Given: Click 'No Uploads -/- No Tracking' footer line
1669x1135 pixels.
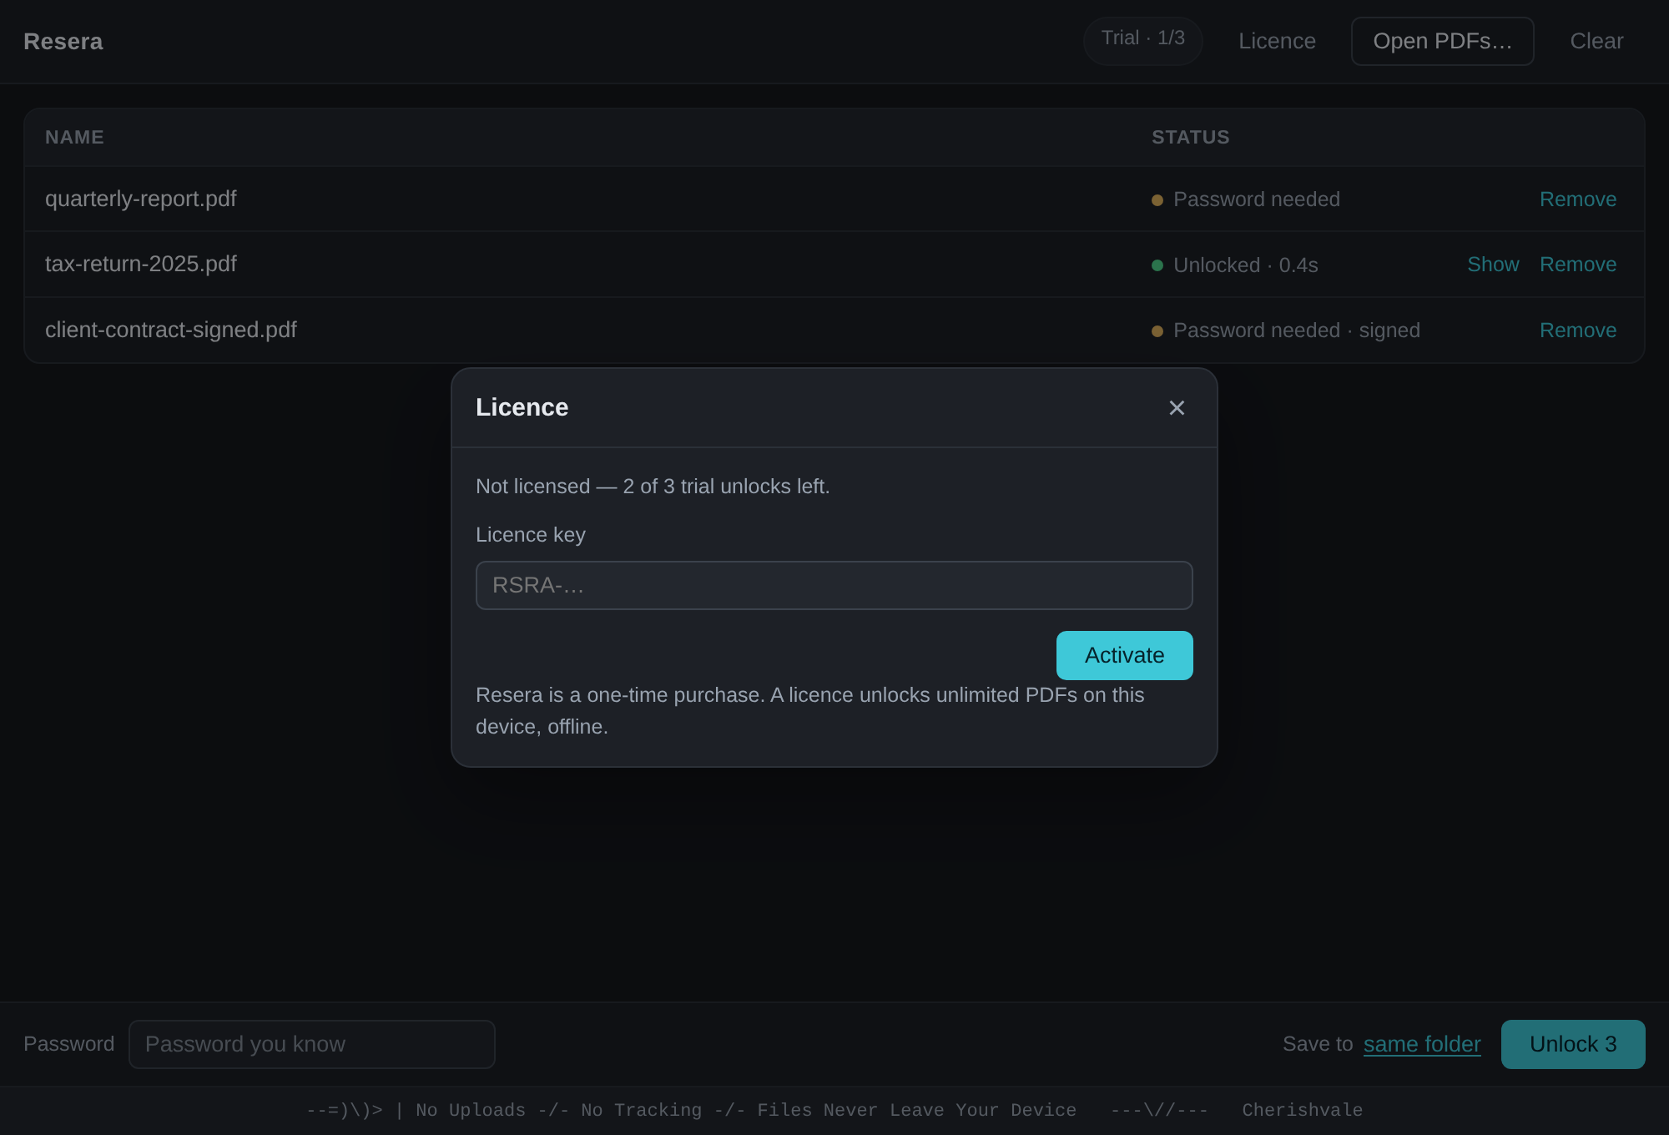Looking at the screenshot, I should pos(559,1110).
